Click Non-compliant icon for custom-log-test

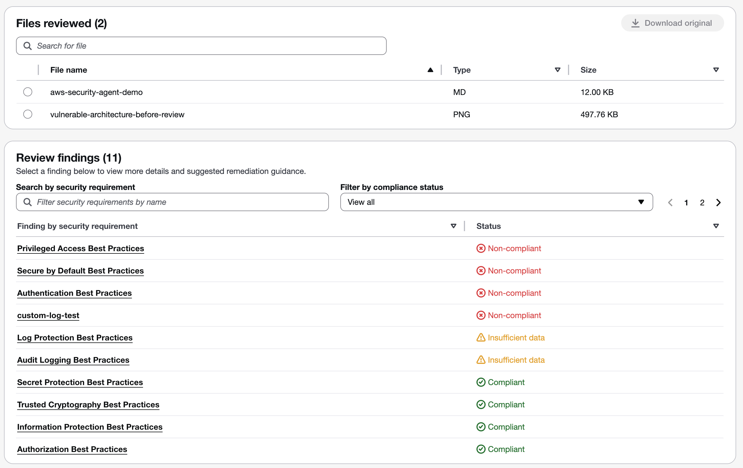pyautogui.click(x=481, y=316)
